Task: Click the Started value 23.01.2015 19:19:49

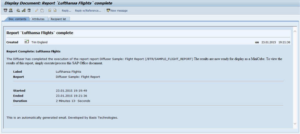Action: point(71,91)
